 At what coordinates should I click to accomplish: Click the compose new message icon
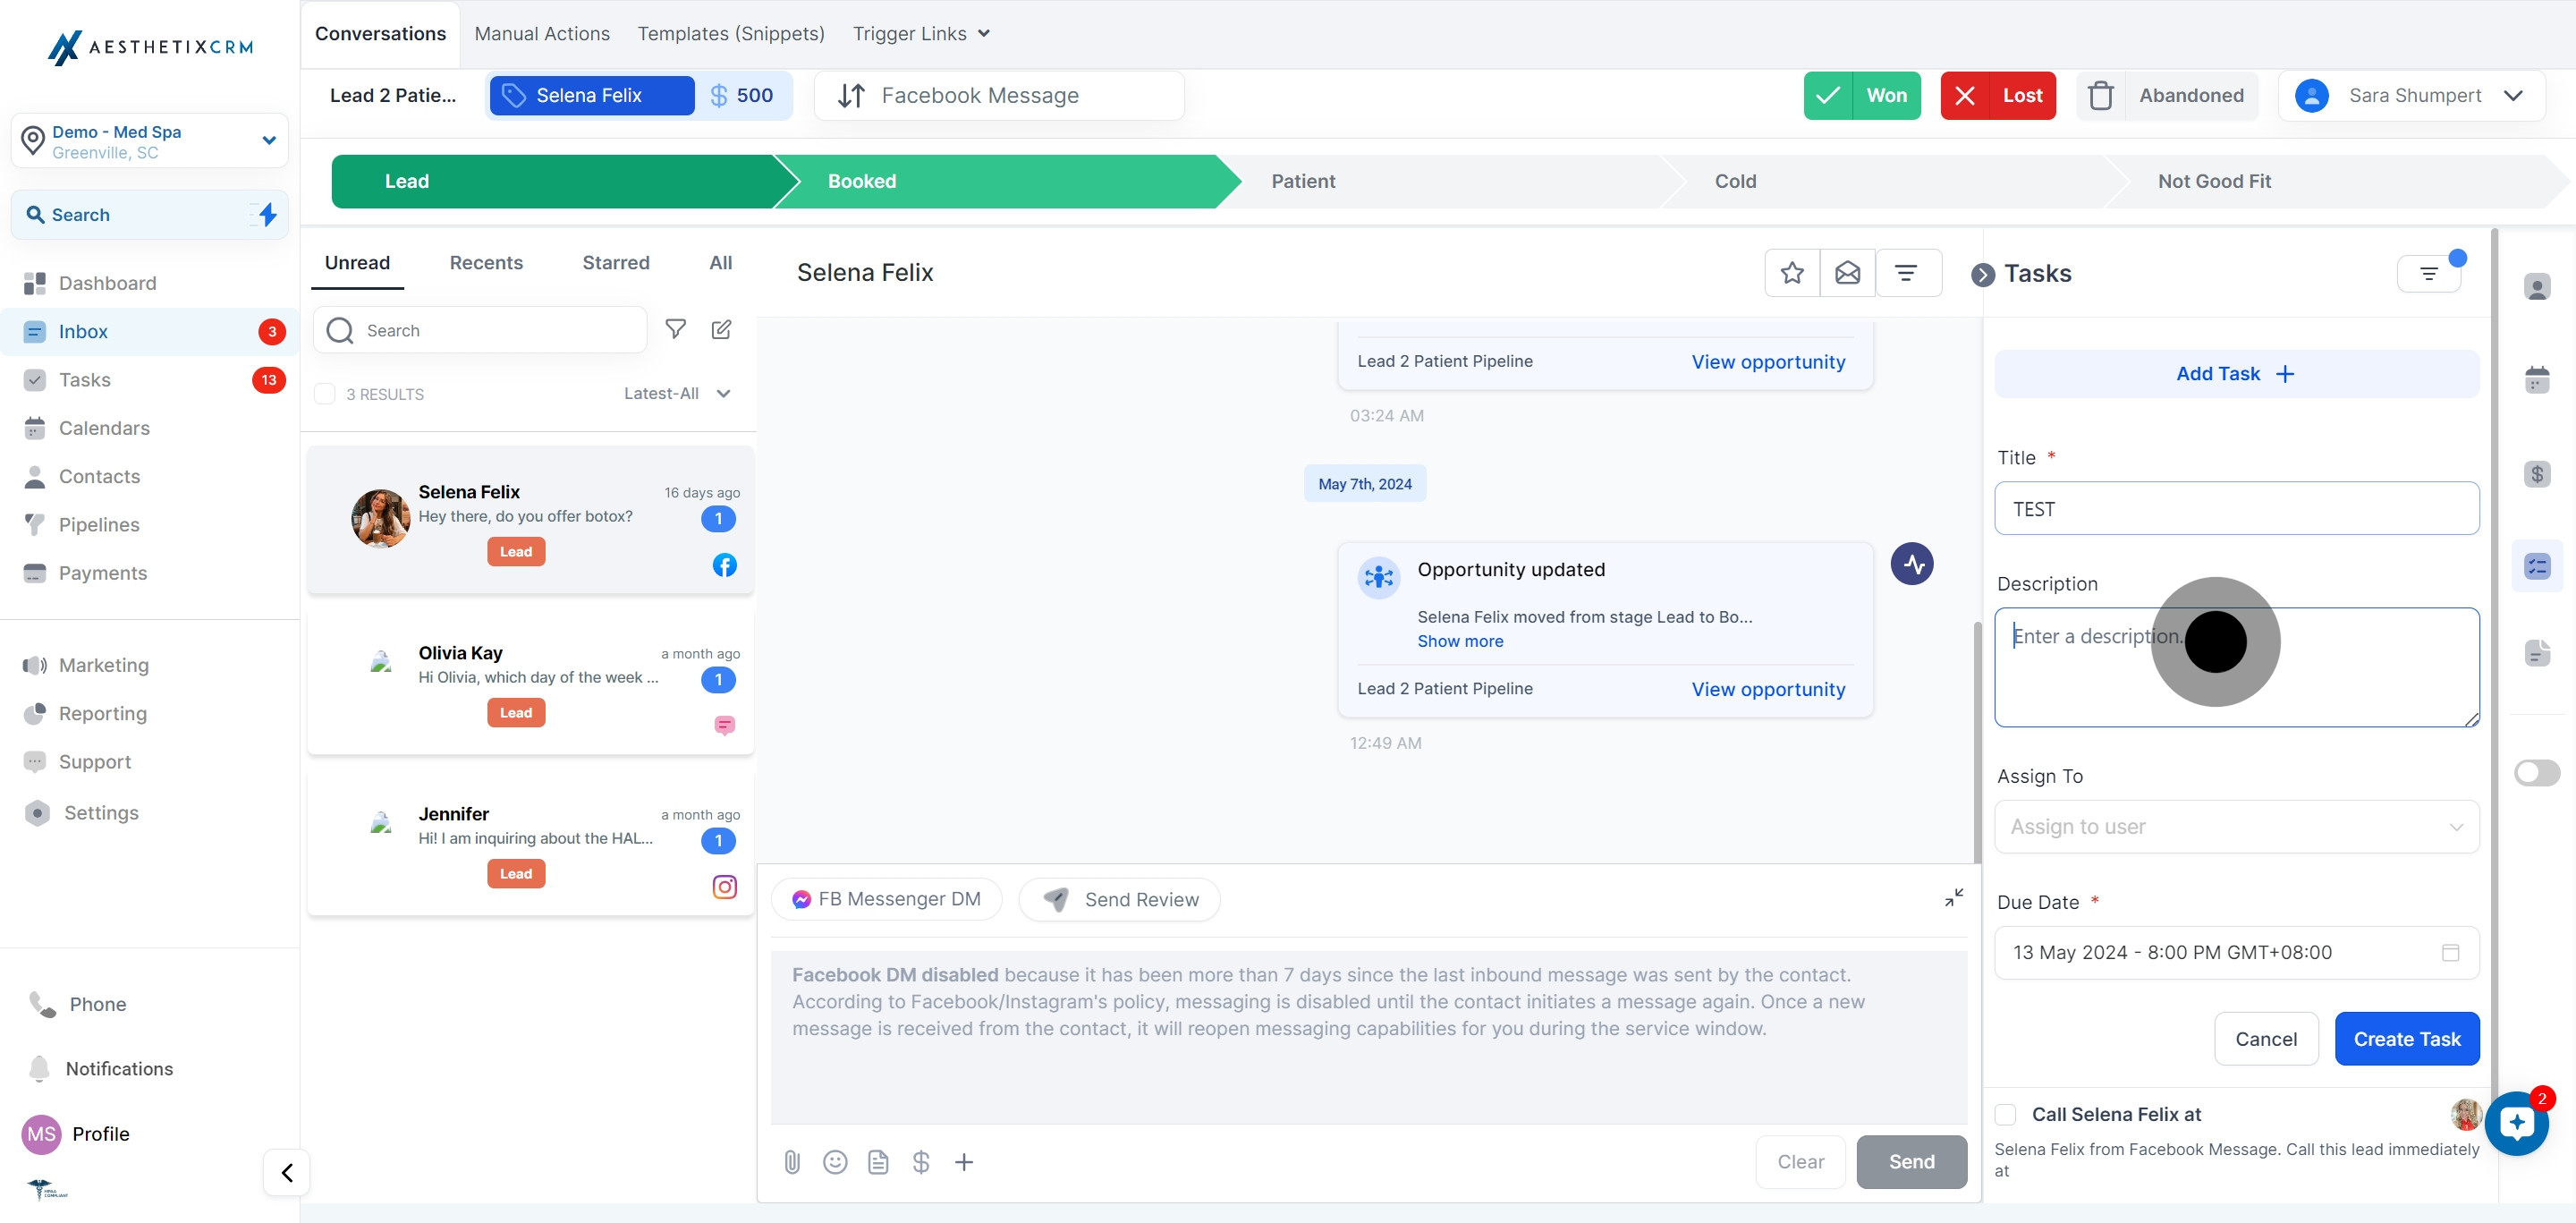(x=721, y=330)
